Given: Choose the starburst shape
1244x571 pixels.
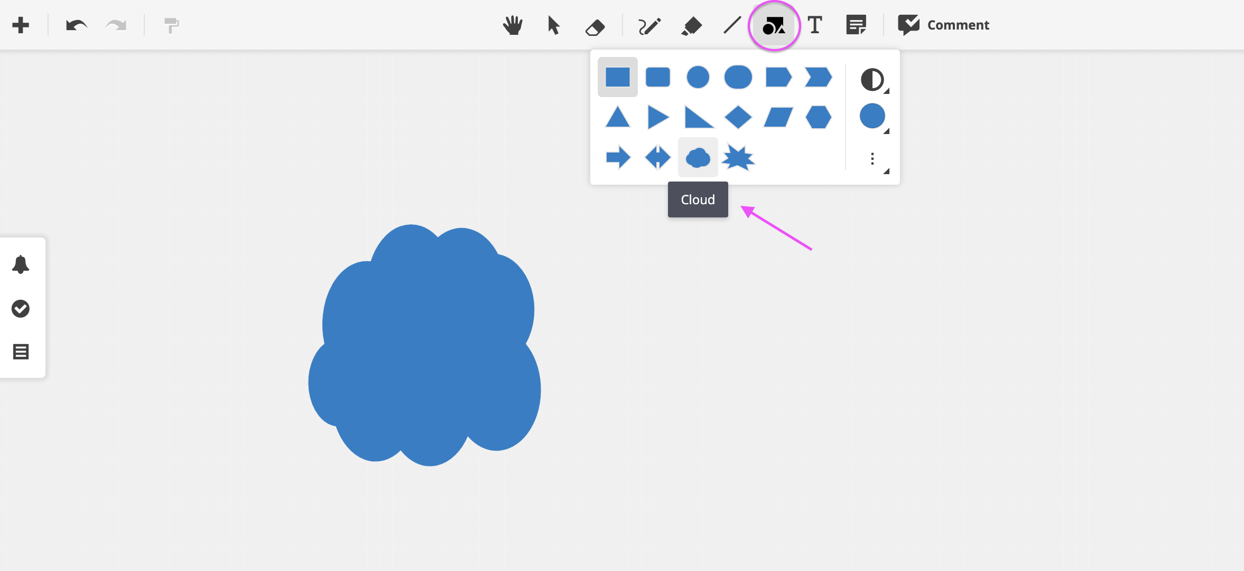Looking at the screenshot, I should click(738, 157).
